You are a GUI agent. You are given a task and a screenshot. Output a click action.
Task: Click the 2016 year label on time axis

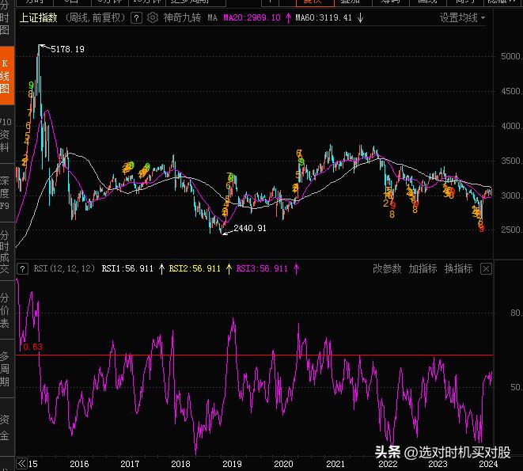coord(79,464)
